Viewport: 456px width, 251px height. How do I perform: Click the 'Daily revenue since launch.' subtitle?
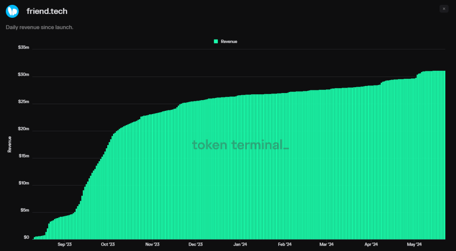(39, 27)
